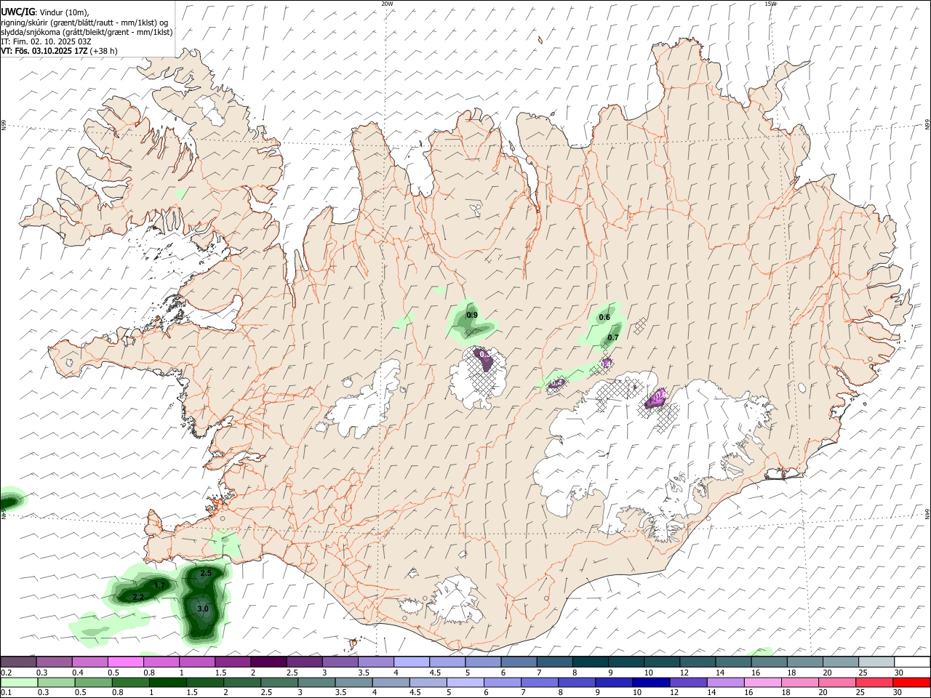Select the darkest green 1 rain scale swatch
The width and height of the screenshot is (931, 698).
click(x=168, y=682)
